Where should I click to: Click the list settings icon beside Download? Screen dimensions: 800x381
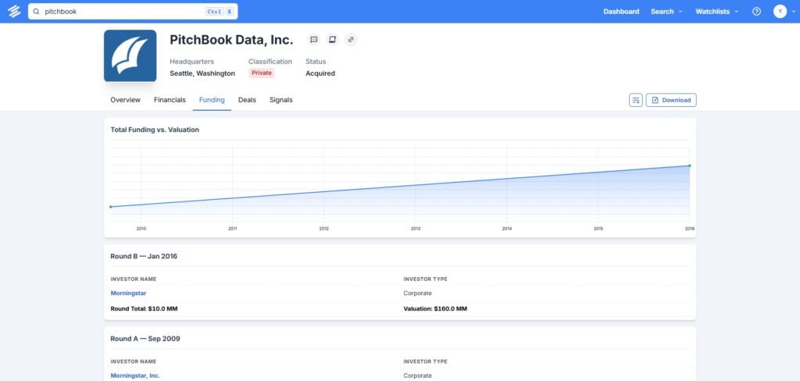(x=636, y=100)
